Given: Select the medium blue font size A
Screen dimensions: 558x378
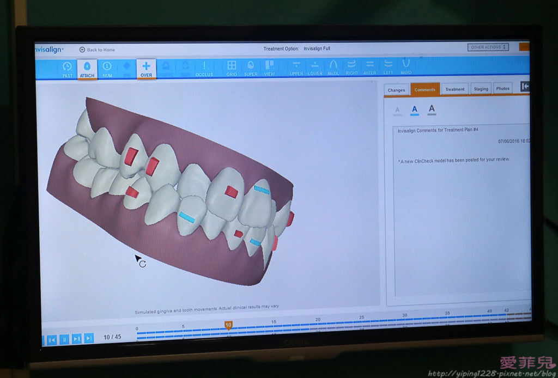Looking at the screenshot, I should tap(414, 110).
